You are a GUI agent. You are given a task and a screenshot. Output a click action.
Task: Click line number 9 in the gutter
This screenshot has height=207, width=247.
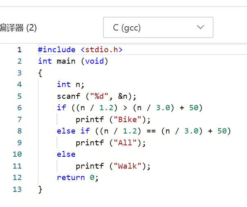click(x=19, y=143)
